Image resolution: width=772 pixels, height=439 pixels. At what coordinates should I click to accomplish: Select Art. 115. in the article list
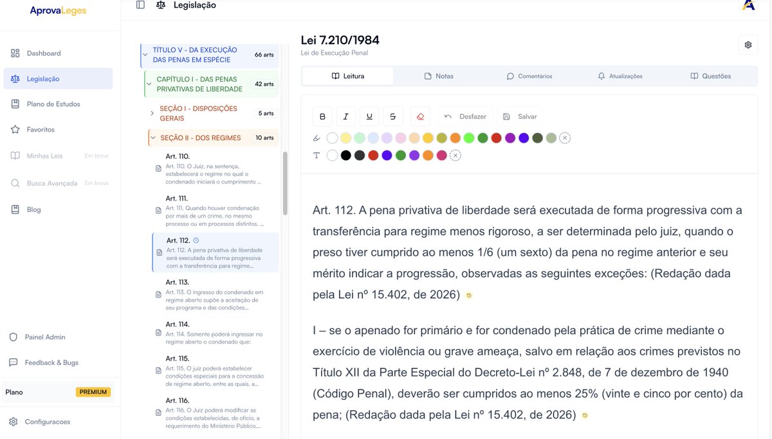point(216,372)
